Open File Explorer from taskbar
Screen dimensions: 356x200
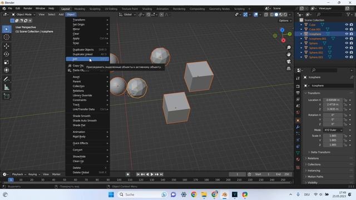point(204,194)
